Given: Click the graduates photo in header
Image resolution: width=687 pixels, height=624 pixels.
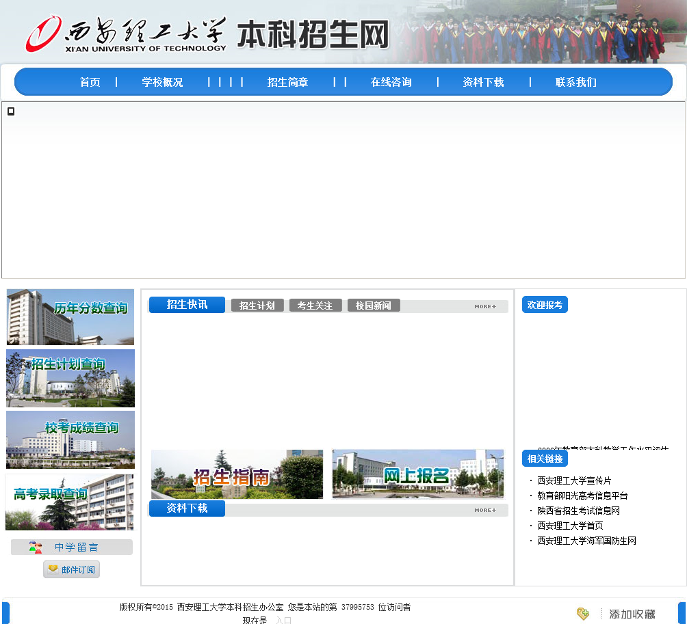Looking at the screenshot, I should click(540, 32).
